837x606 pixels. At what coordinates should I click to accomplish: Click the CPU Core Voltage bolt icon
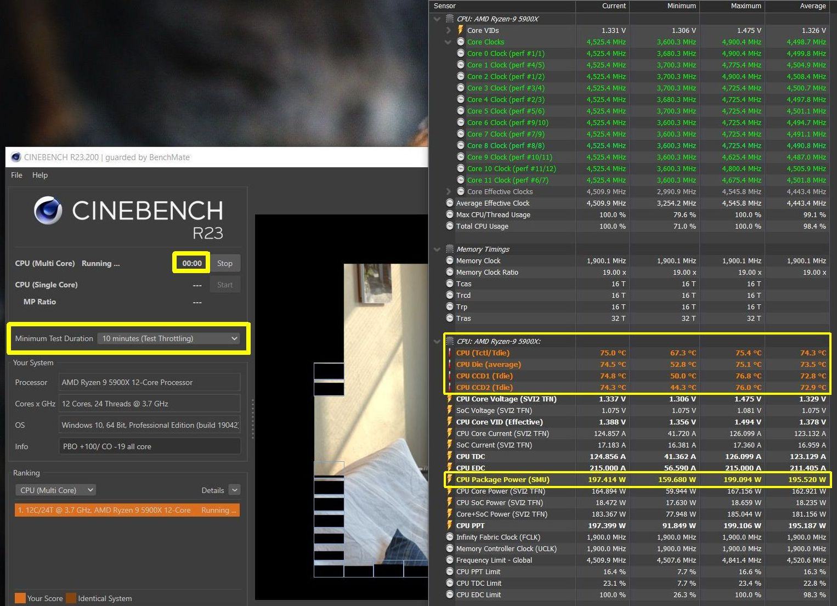[x=450, y=399]
